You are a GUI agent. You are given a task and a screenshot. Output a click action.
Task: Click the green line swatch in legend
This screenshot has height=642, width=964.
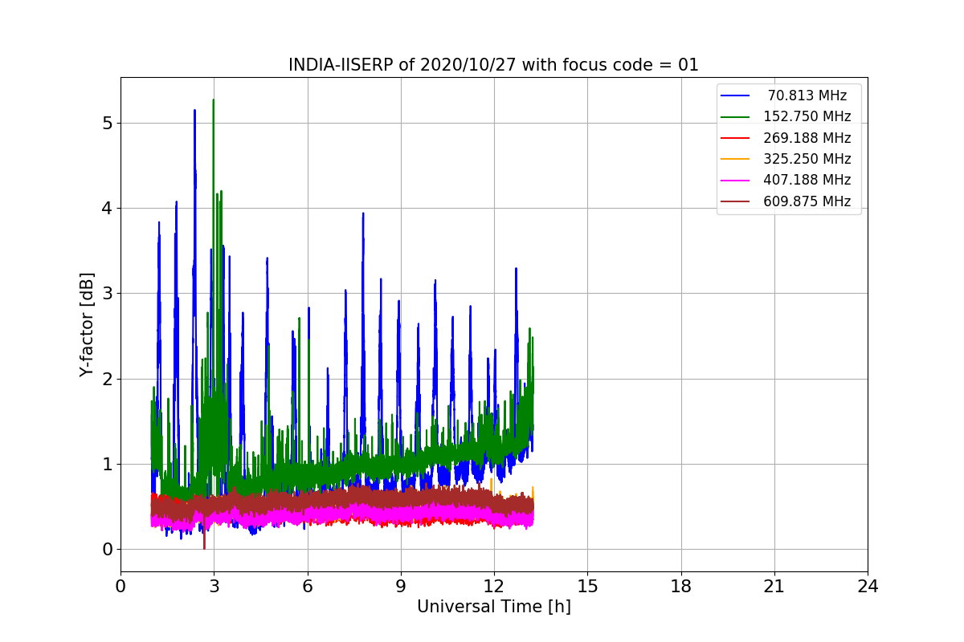pos(735,116)
